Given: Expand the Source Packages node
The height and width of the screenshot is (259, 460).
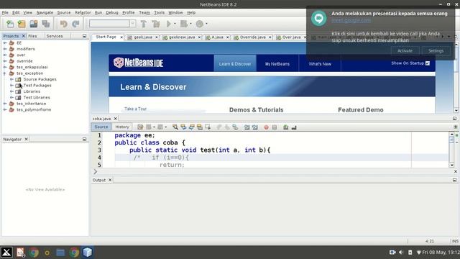Looking at the screenshot, I should (11, 79).
